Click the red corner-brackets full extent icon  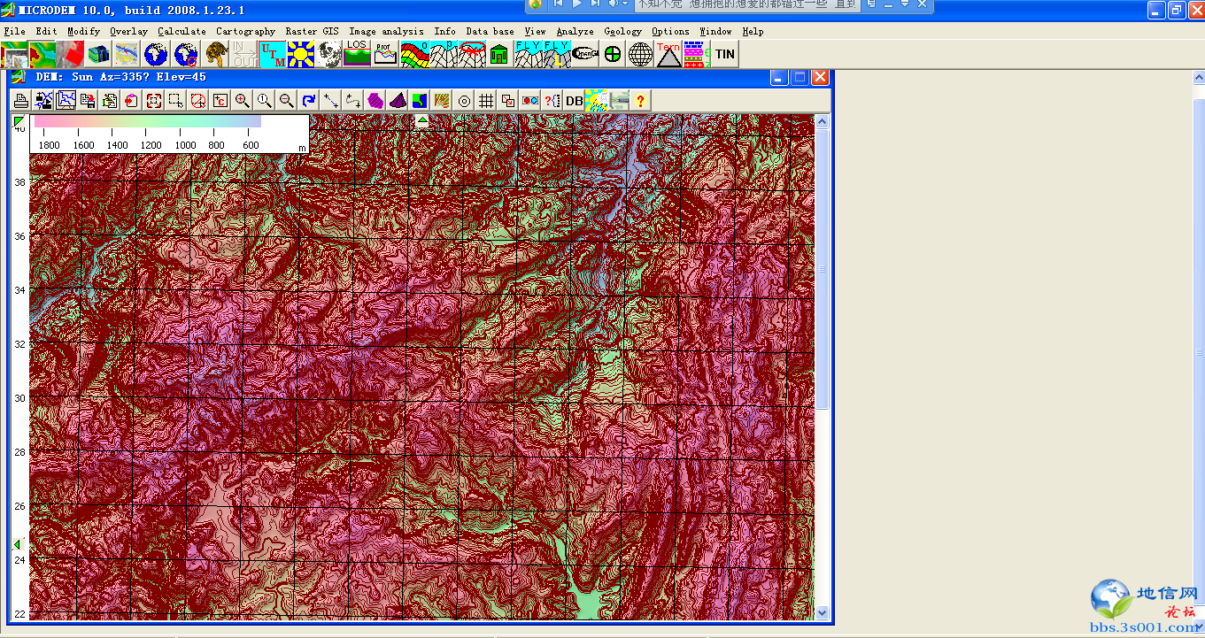coord(154,100)
